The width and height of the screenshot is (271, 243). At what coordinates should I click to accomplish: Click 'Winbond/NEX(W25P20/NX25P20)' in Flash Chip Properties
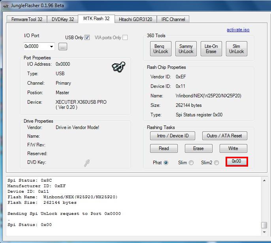(208, 96)
